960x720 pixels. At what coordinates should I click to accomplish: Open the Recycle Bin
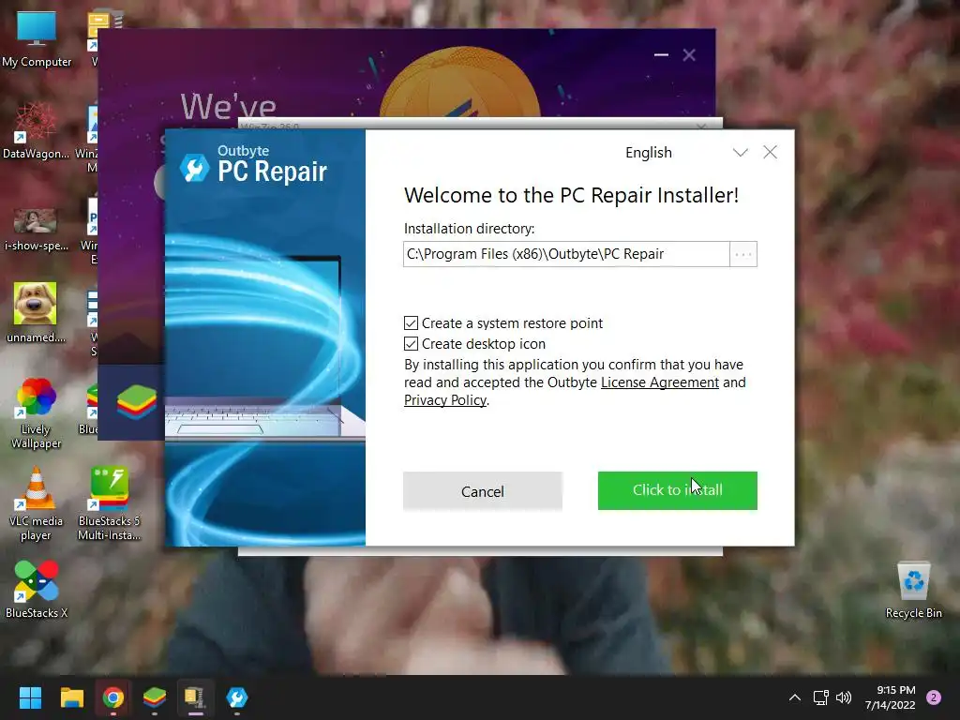coord(913,591)
